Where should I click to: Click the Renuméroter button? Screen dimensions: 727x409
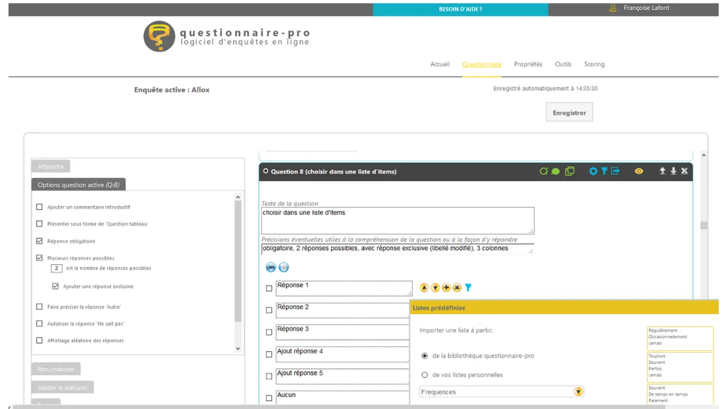(x=56, y=369)
